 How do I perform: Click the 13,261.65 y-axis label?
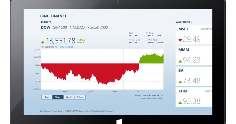(x=37, y=89)
